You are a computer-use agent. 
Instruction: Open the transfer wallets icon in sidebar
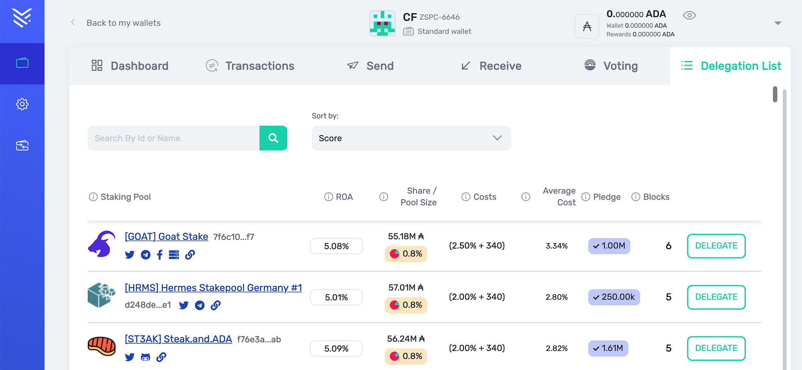point(22,145)
